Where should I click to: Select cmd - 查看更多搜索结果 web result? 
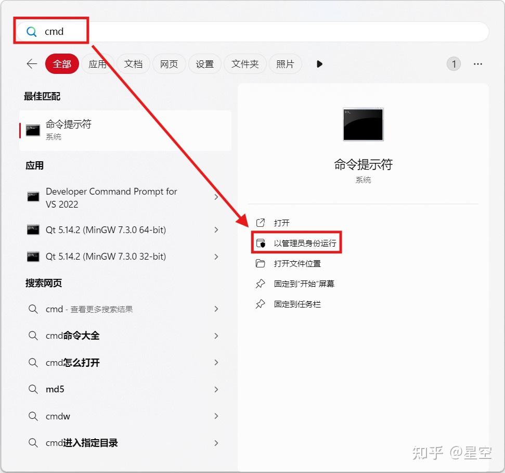(x=125, y=309)
